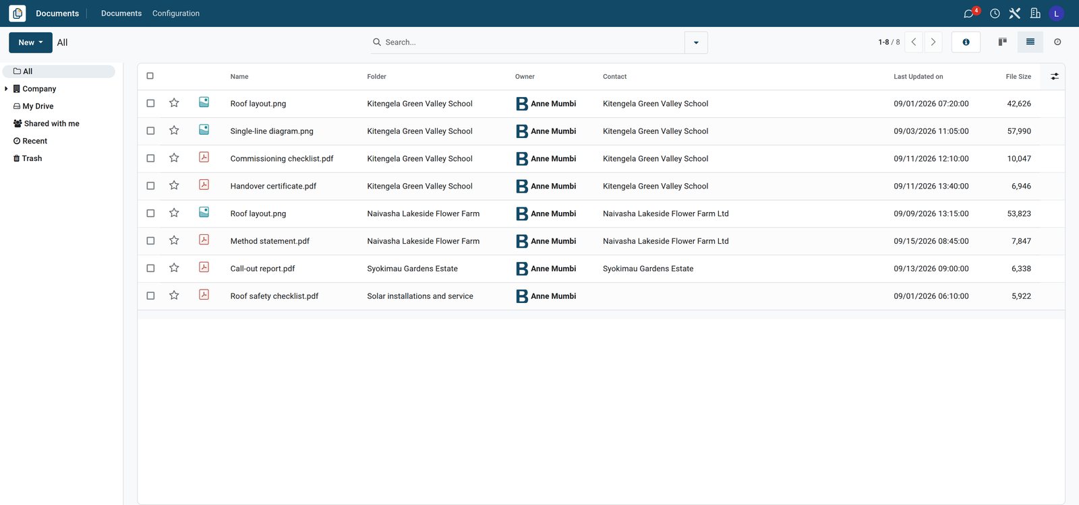Star the Call-out report.pdf document

174,268
